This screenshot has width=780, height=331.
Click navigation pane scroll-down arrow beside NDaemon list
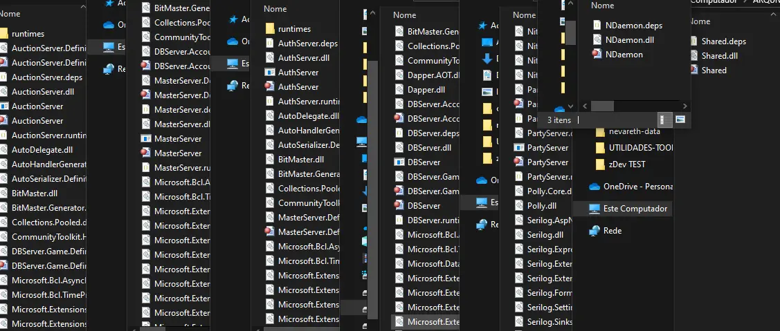click(x=570, y=106)
